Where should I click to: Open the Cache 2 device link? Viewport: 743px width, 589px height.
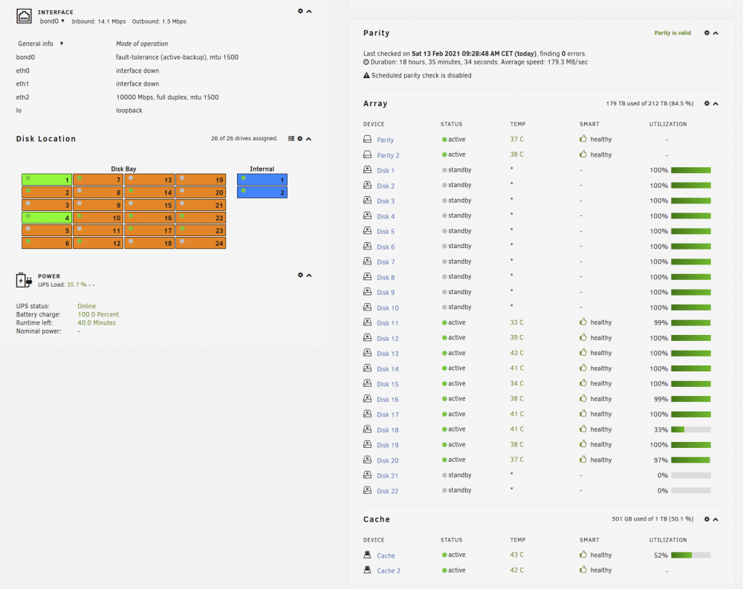point(389,570)
